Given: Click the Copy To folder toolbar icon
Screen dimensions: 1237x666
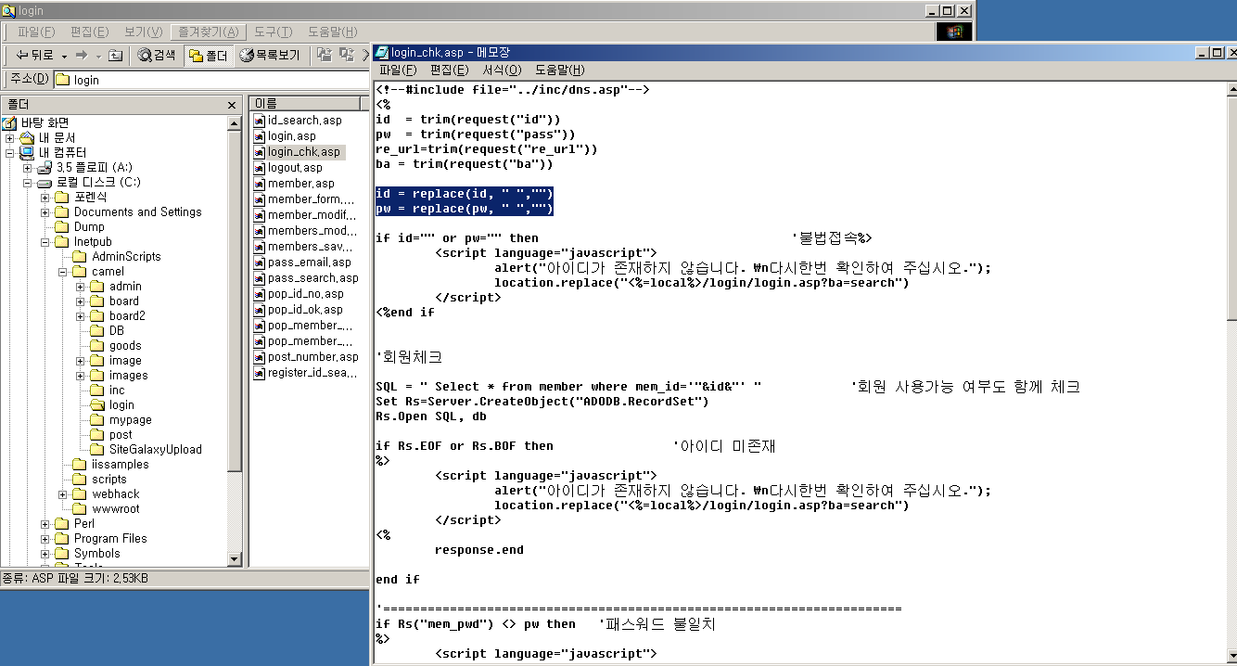Looking at the screenshot, I should [x=347, y=56].
